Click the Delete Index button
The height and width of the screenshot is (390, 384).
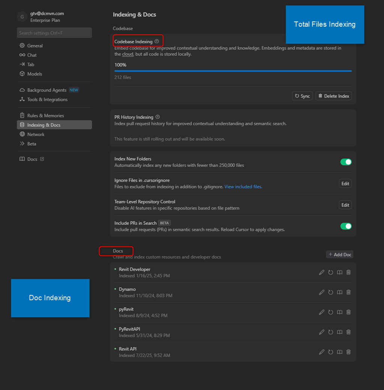click(x=334, y=96)
